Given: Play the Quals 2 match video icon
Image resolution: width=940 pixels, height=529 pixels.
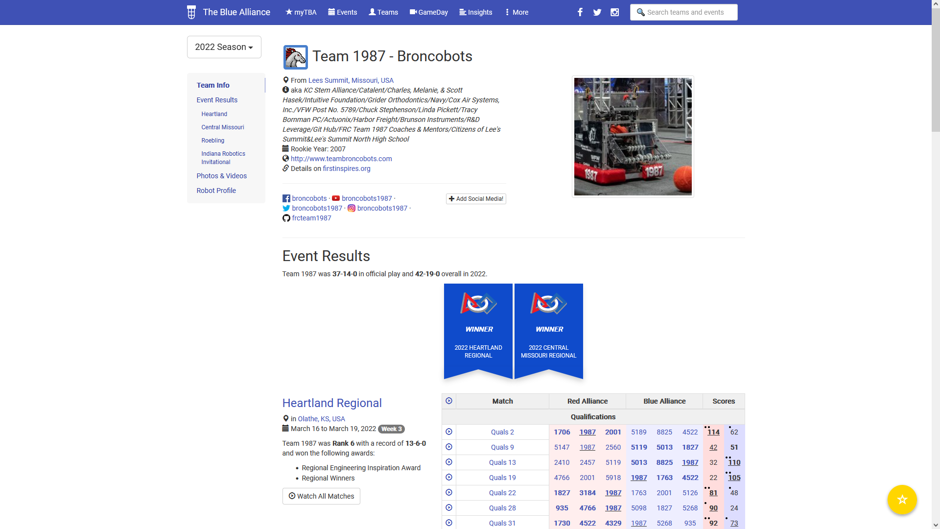Looking at the screenshot, I should tap(449, 432).
